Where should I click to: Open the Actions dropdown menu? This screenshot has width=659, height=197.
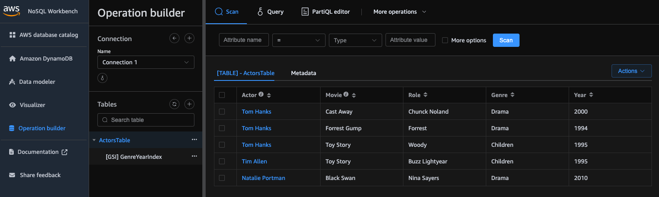point(631,71)
